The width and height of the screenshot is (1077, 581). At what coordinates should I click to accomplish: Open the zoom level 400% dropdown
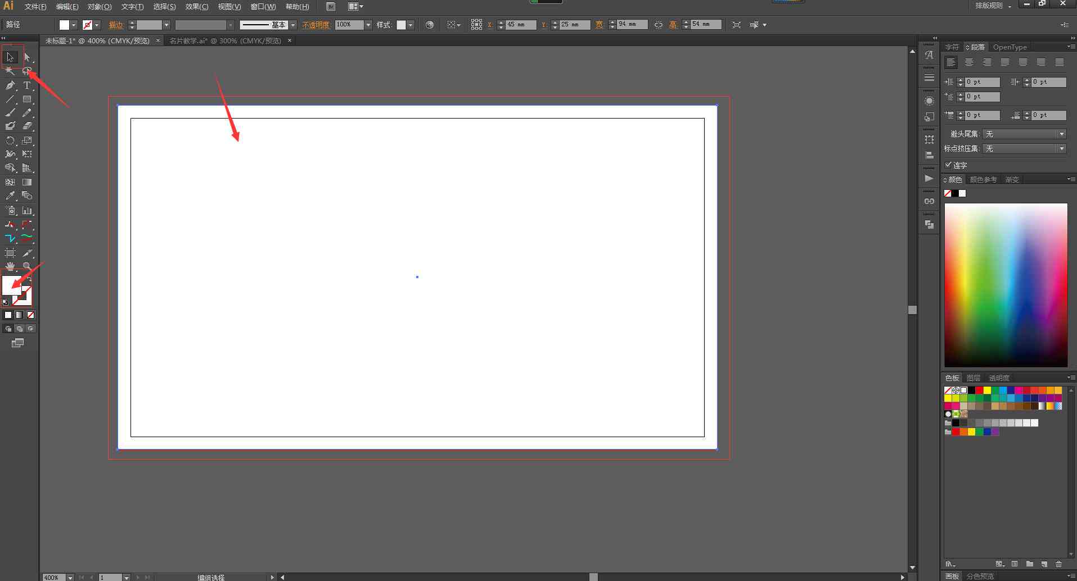tap(70, 578)
